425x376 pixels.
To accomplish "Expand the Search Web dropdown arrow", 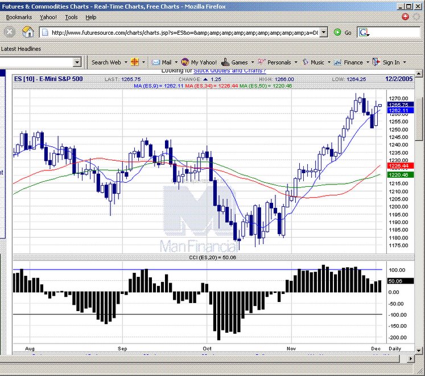I will click(x=126, y=63).
